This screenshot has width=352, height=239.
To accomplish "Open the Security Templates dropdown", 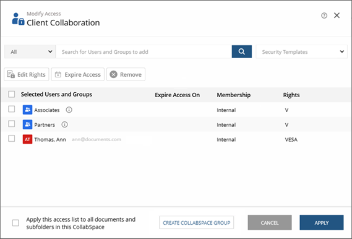I will click(301, 51).
